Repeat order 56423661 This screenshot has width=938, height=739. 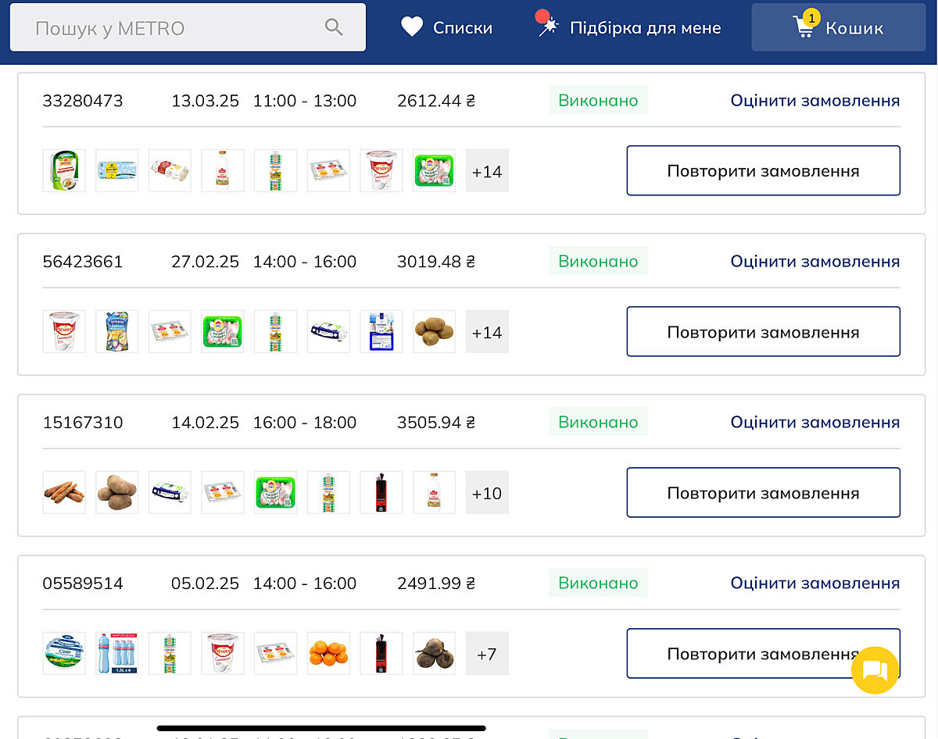tap(763, 331)
